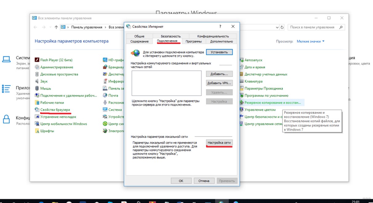Screen dimensions: 373x203
Task: Switch to the Дополнительно tab
Action: pos(221,42)
